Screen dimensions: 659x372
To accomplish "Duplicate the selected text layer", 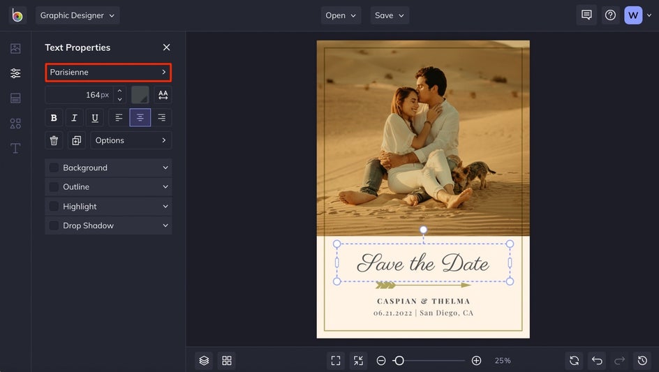I will pyautogui.click(x=76, y=140).
